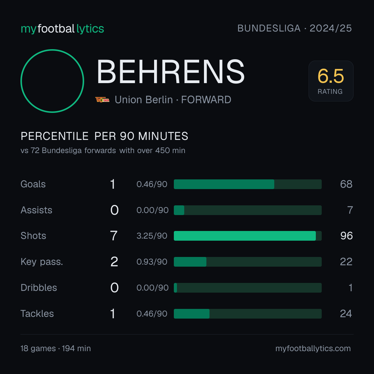Screen dimensions: 374x374
Task: Click the Key pass. percentile bar
Action: [x=248, y=262]
